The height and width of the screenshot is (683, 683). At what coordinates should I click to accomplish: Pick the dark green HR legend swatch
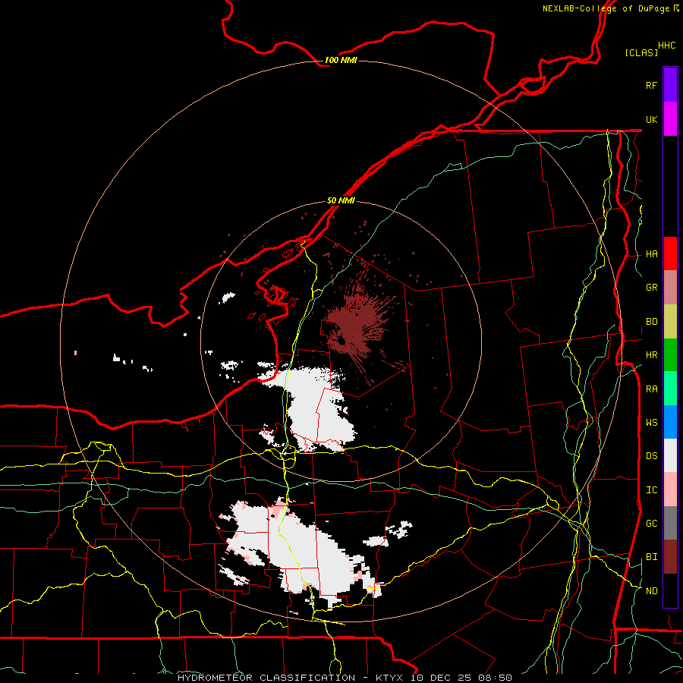click(x=670, y=355)
